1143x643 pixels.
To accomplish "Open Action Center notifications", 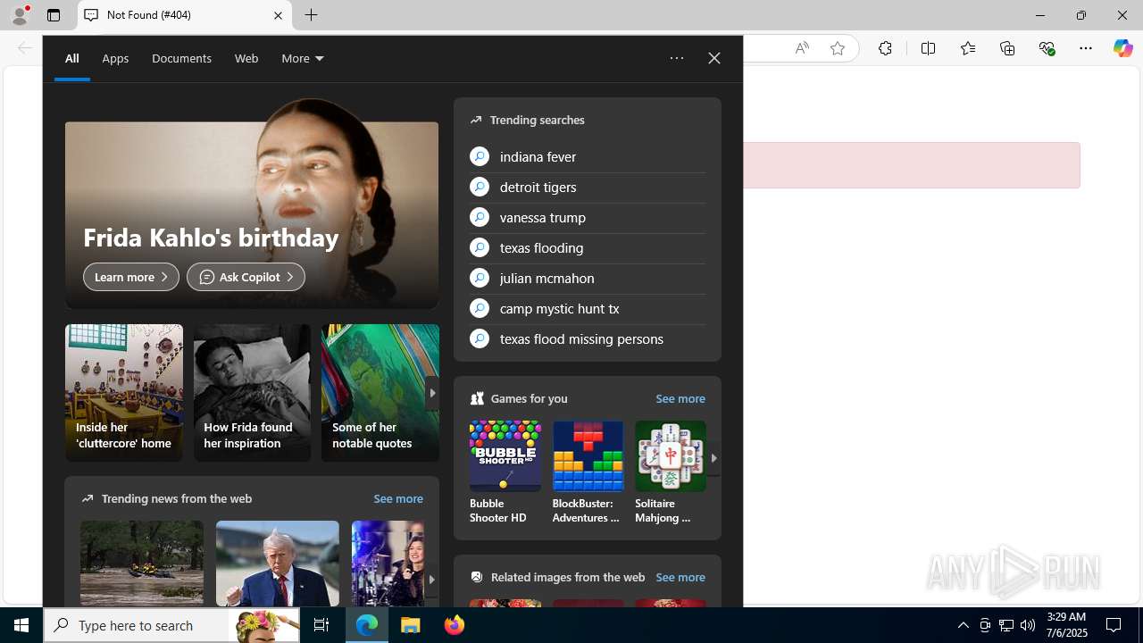I will (x=1114, y=625).
